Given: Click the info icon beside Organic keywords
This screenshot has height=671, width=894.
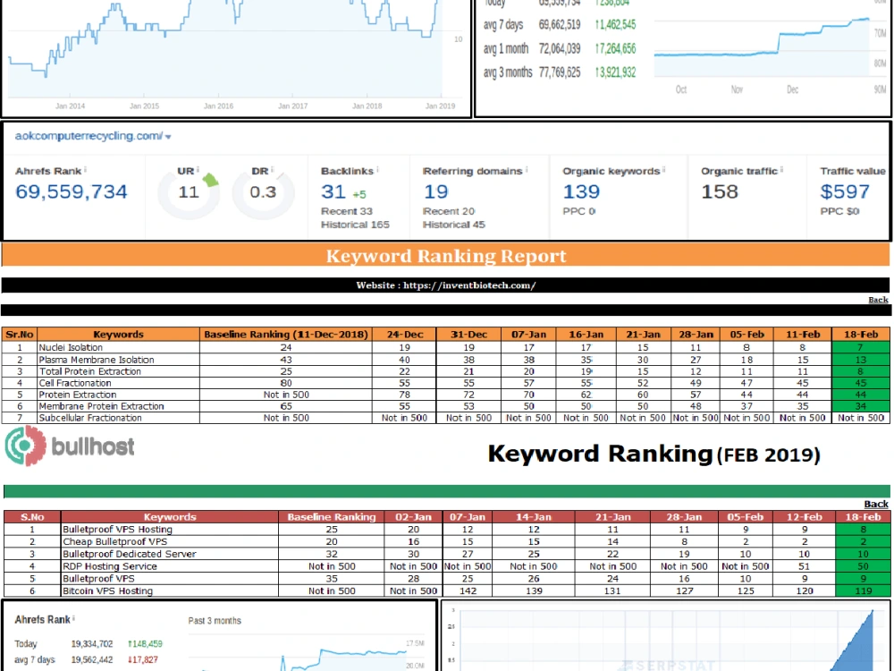Looking at the screenshot, I should click(x=663, y=169).
